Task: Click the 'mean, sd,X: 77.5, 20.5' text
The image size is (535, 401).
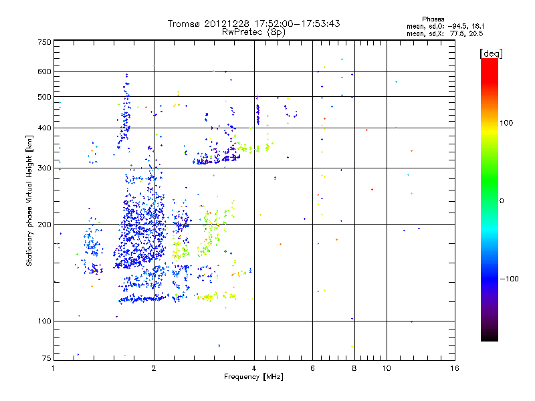Action: (x=445, y=33)
